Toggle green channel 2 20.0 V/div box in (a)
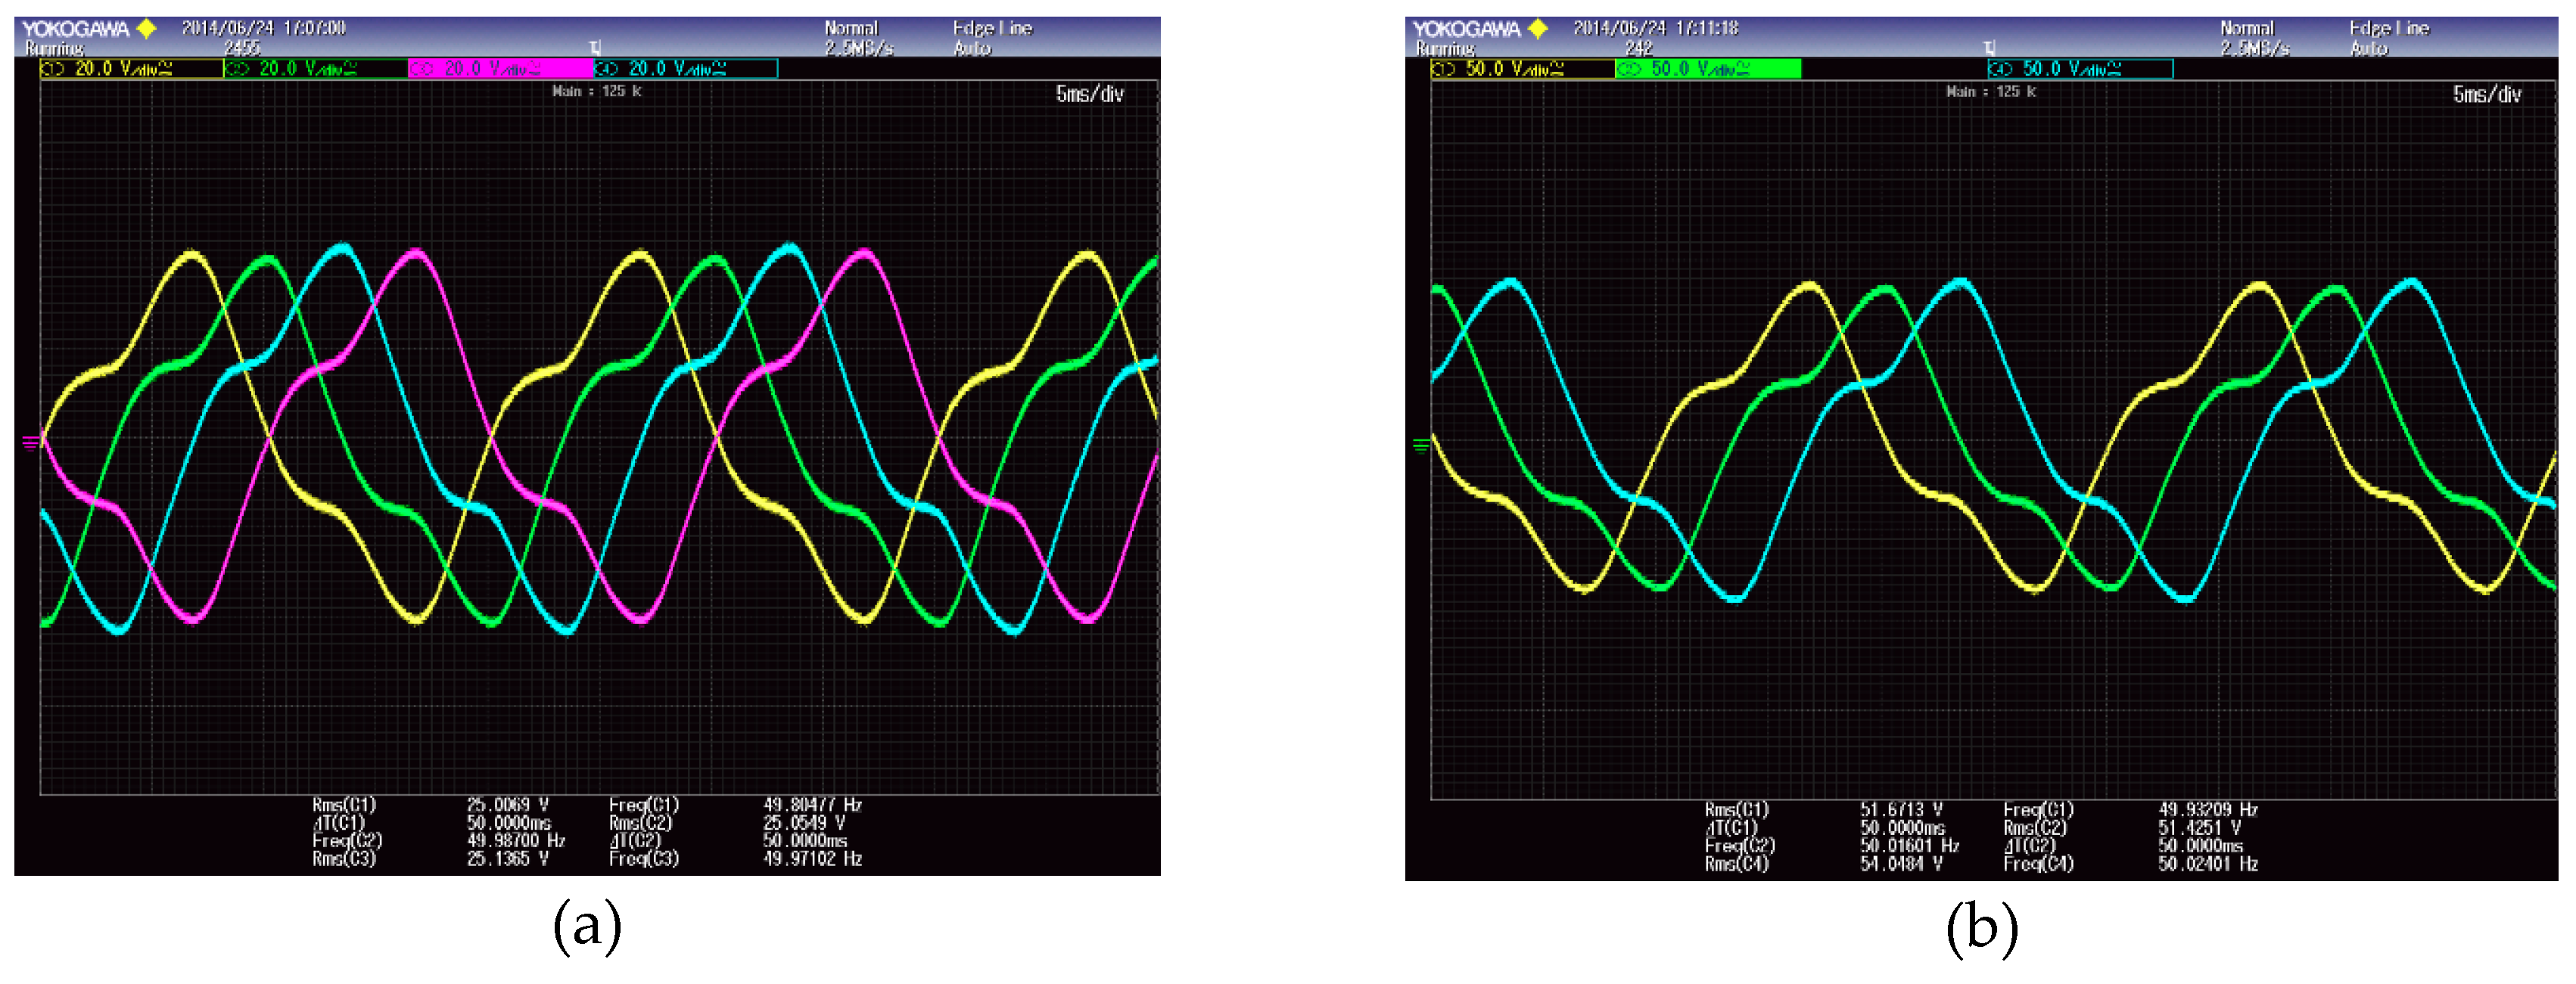The height and width of the screenshot is (984, 2576). coord(315,69)
